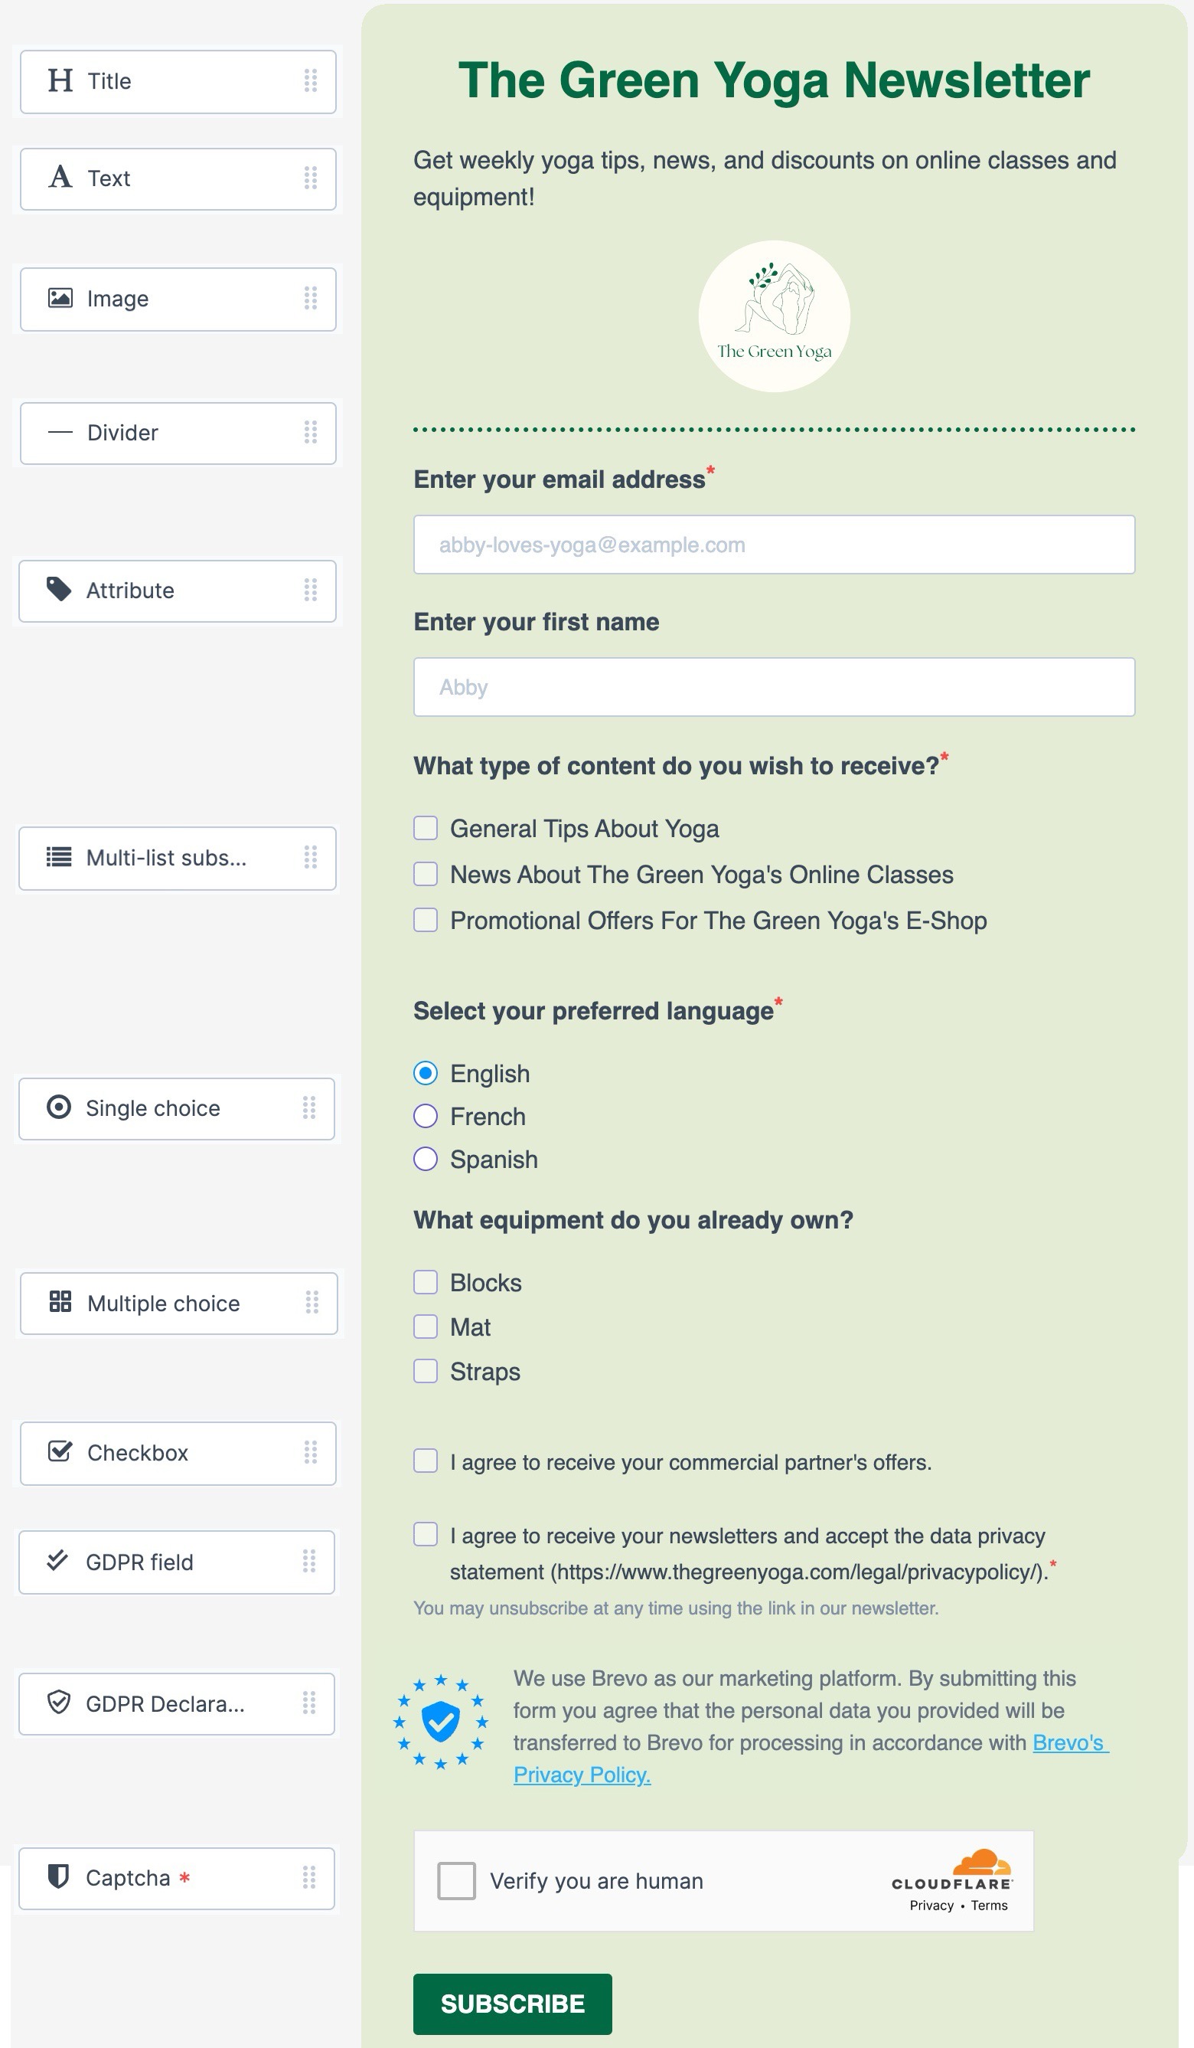Add a Multi-list subscription block
This screenshot has width=1194, height=2048.
point(178,859)
